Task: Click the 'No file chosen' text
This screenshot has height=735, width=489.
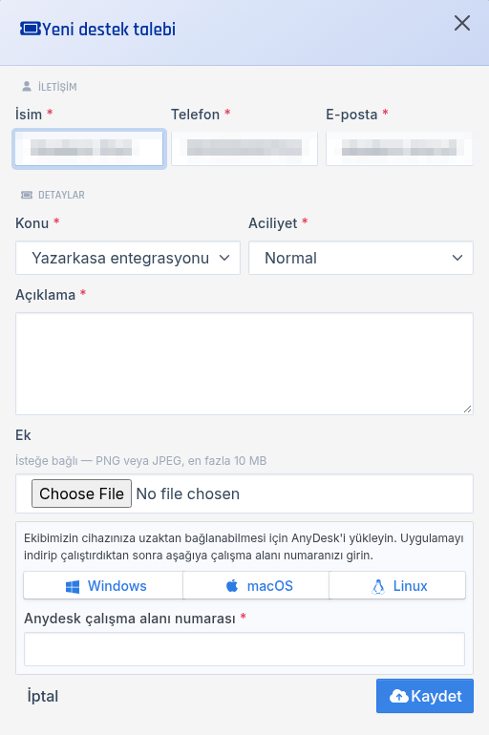Action: tap(187, 493)
